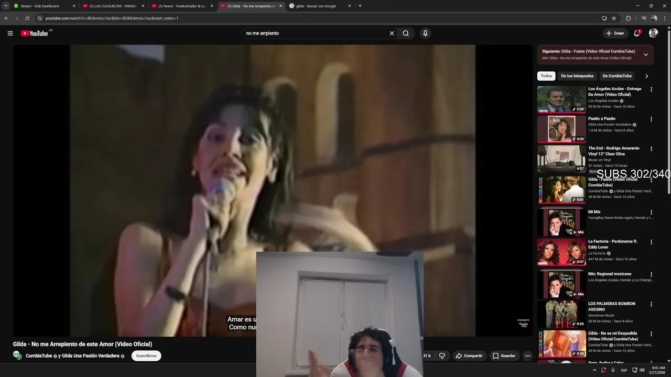Open La Factoria - Perdoname thumbnail
Image resolution: width=671 pixels, height=377 pixels.
(x=561, y=252)
